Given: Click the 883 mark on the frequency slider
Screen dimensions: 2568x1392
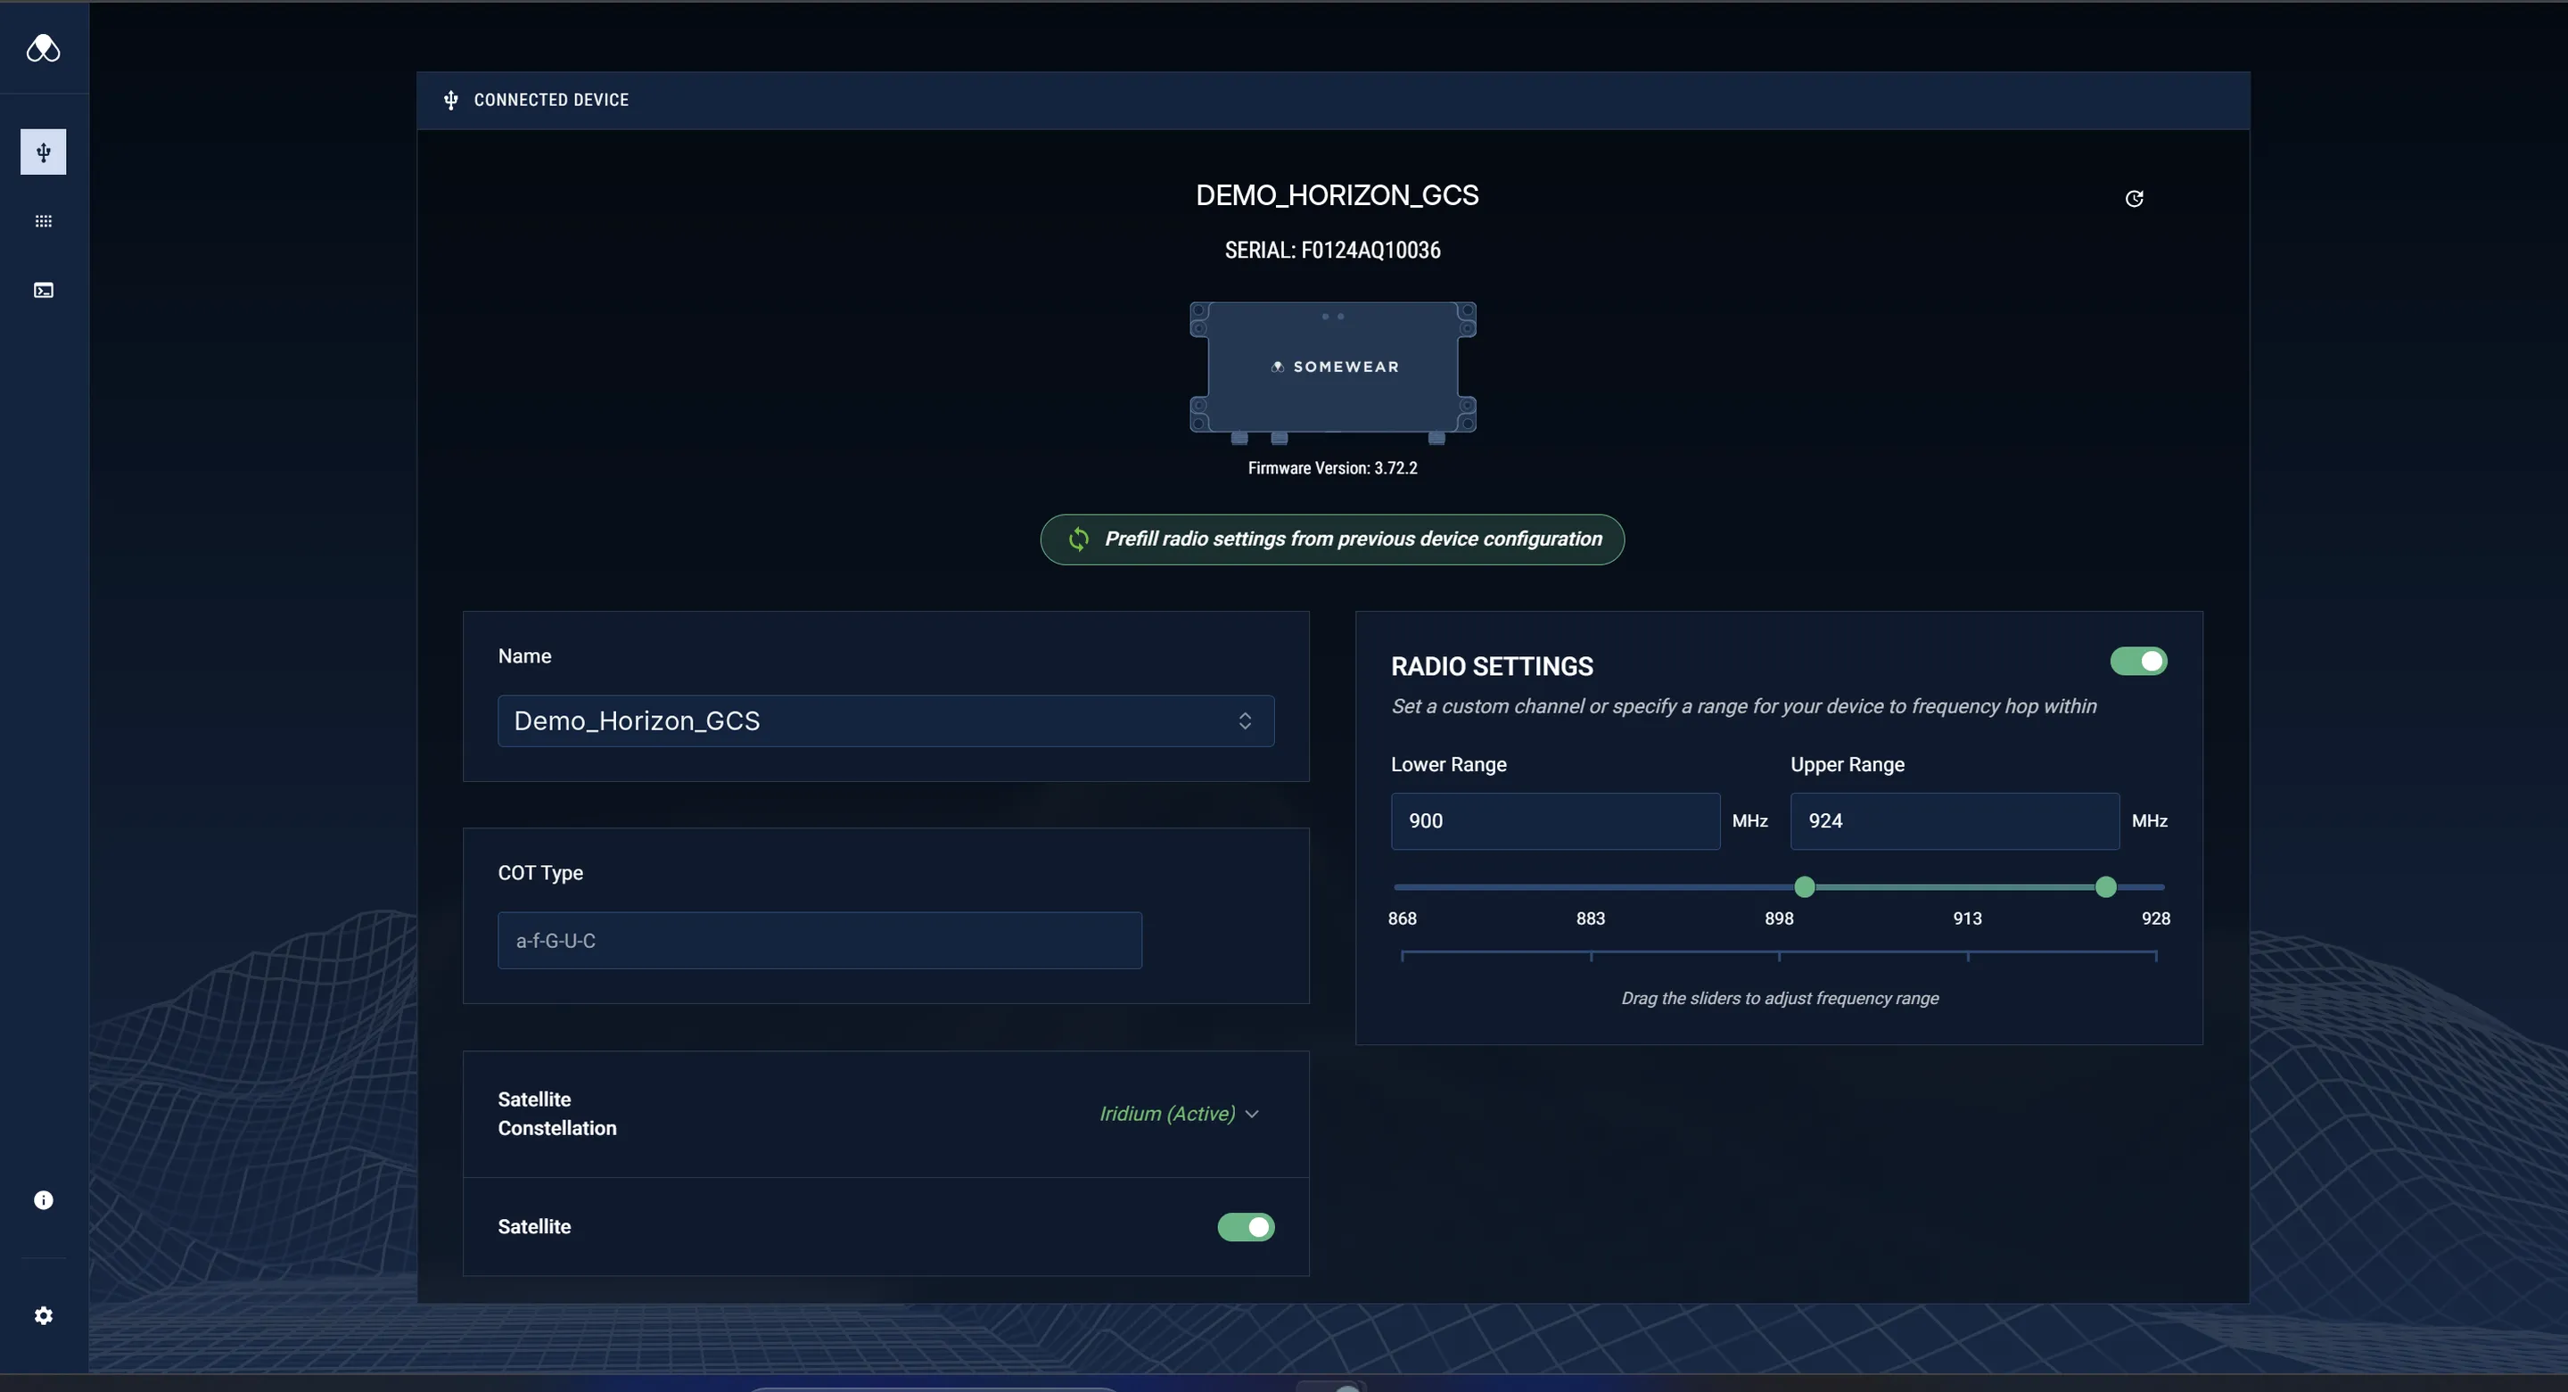Looking at the screenshot, I should point(1590,918).
